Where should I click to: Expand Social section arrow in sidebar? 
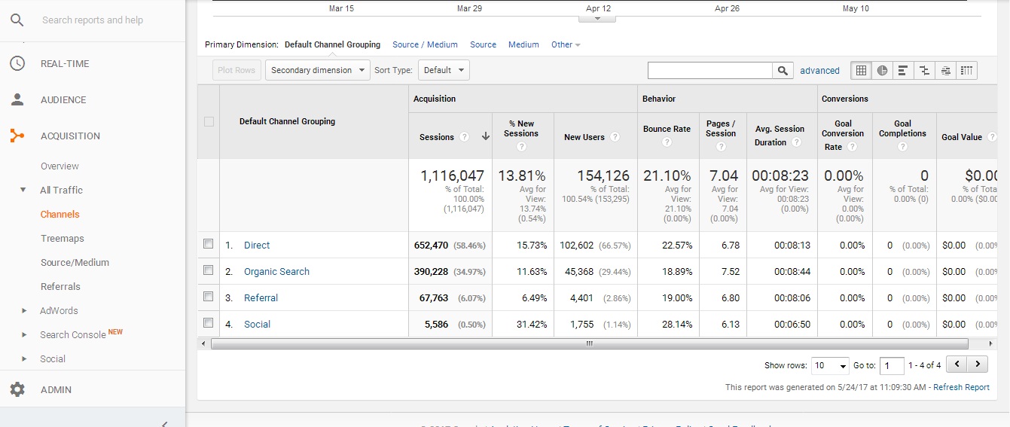(23, 358)
